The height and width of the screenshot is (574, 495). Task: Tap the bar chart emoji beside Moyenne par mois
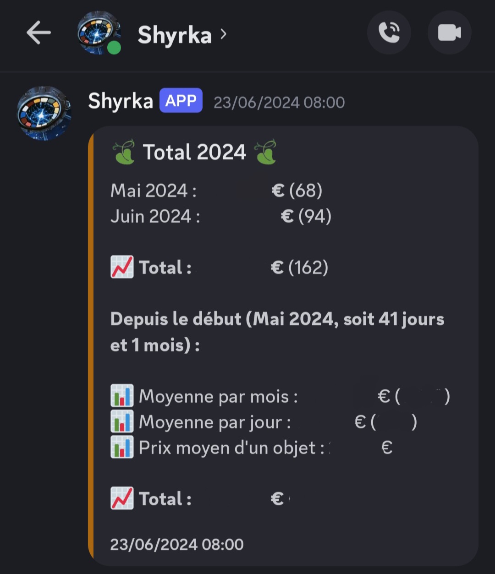tap(122, 396)
